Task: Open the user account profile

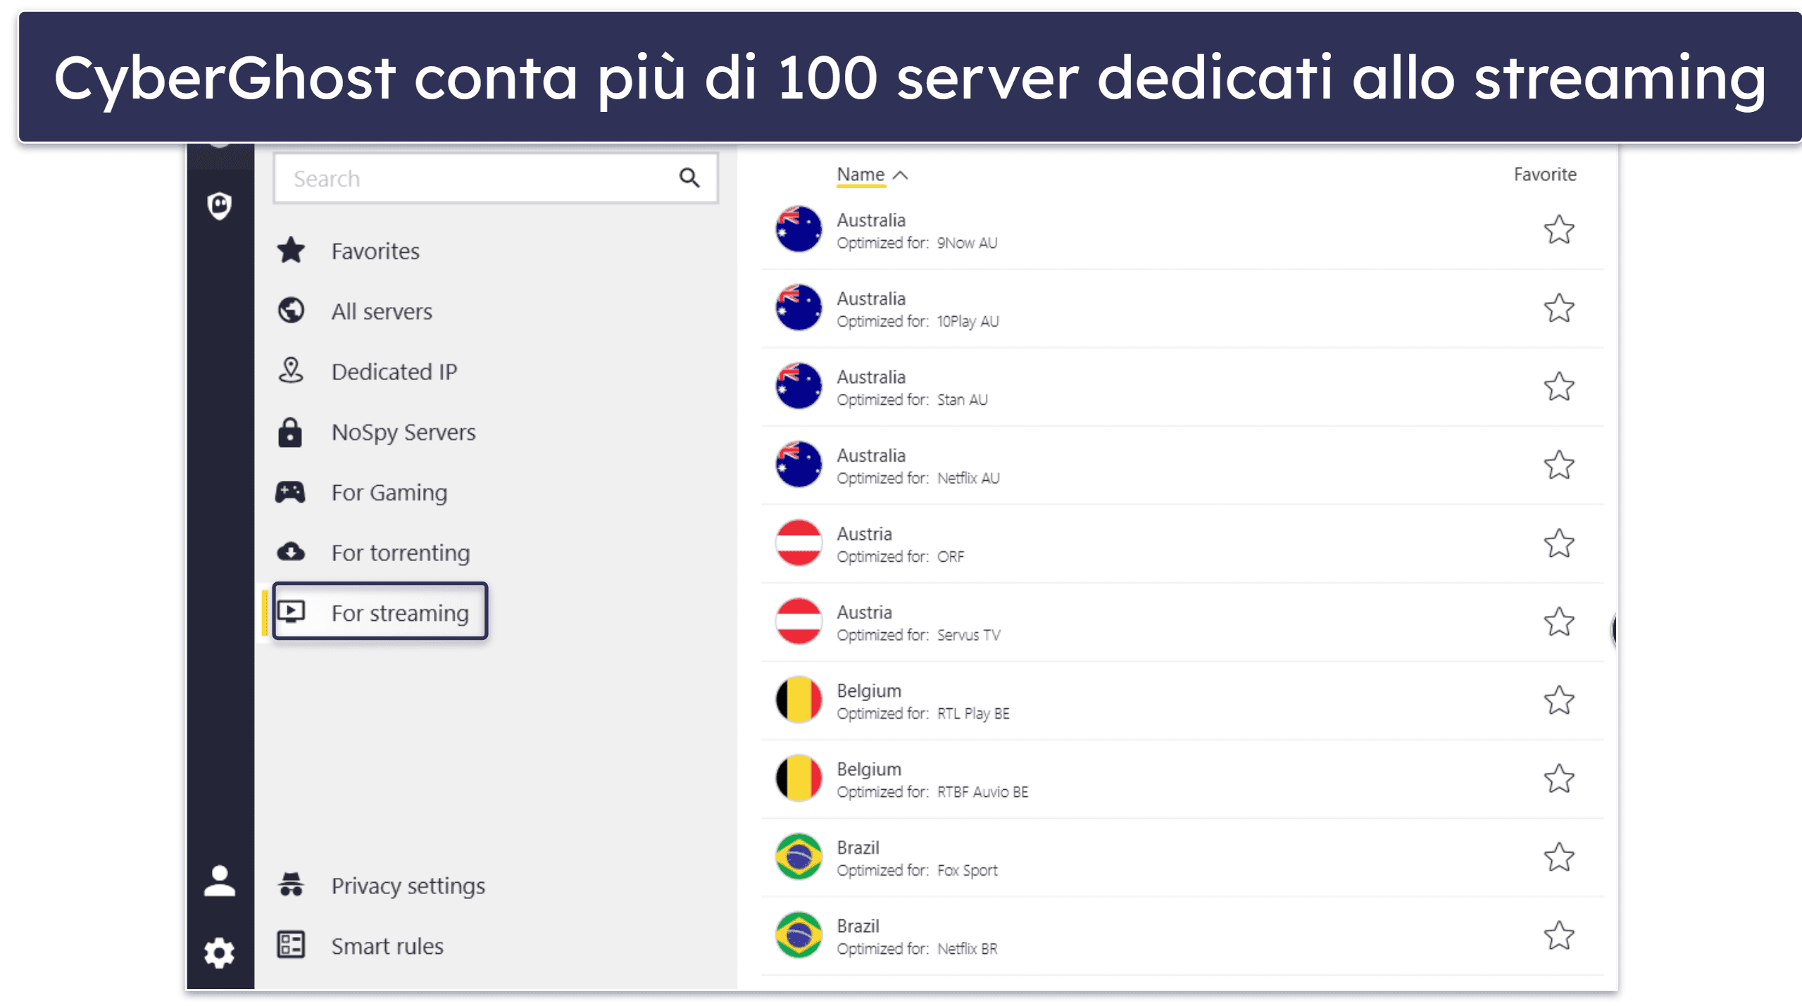Action: coord(220,881)
